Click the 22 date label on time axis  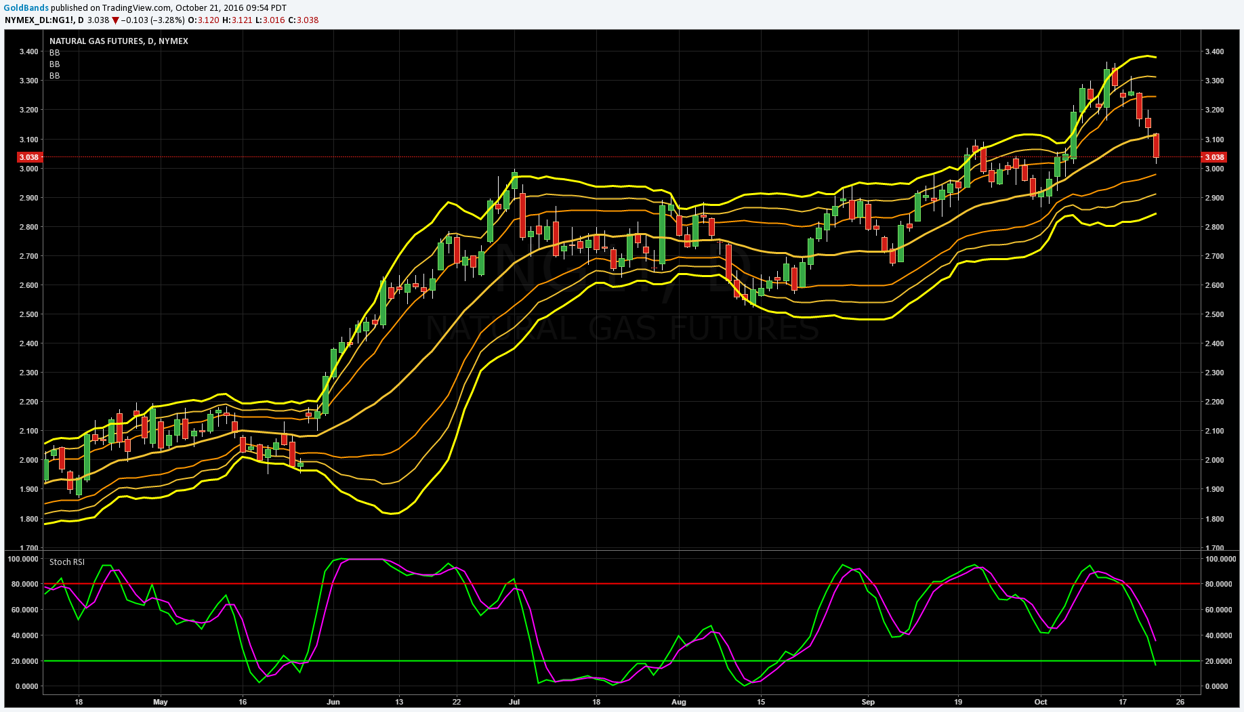click(x=457, y=702)
